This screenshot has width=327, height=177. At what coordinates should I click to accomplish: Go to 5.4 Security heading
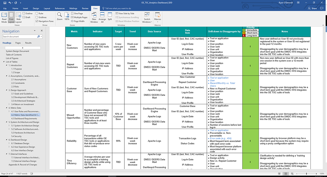tap(16, 136)
